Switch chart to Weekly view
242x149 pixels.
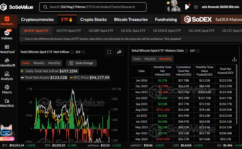(39, 63)
